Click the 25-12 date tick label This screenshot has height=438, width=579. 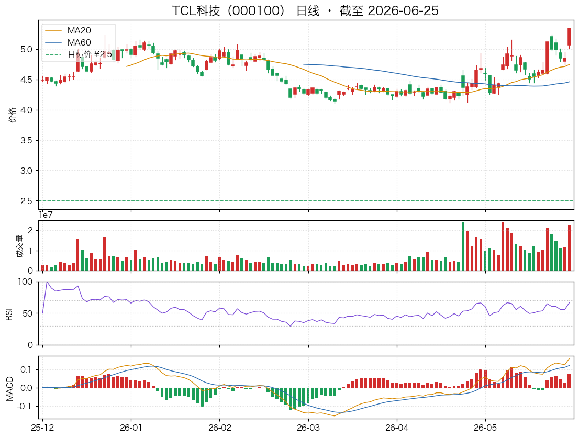[x=42, y=428]
